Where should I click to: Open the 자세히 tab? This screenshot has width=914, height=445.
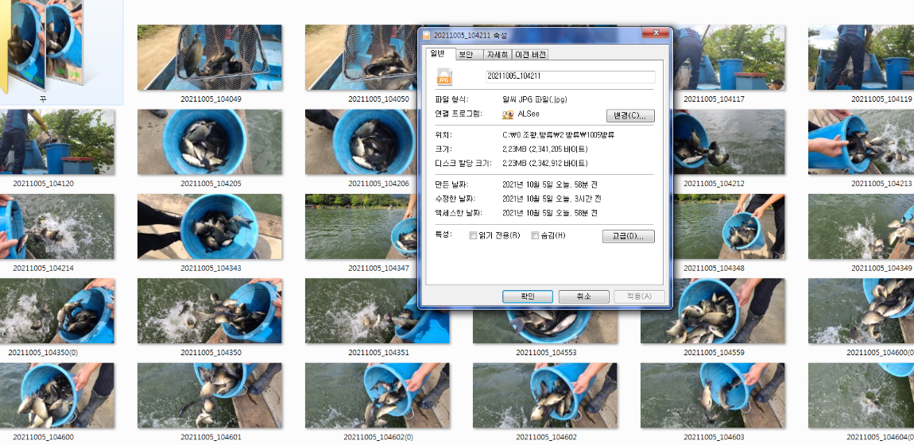point(498,55)
